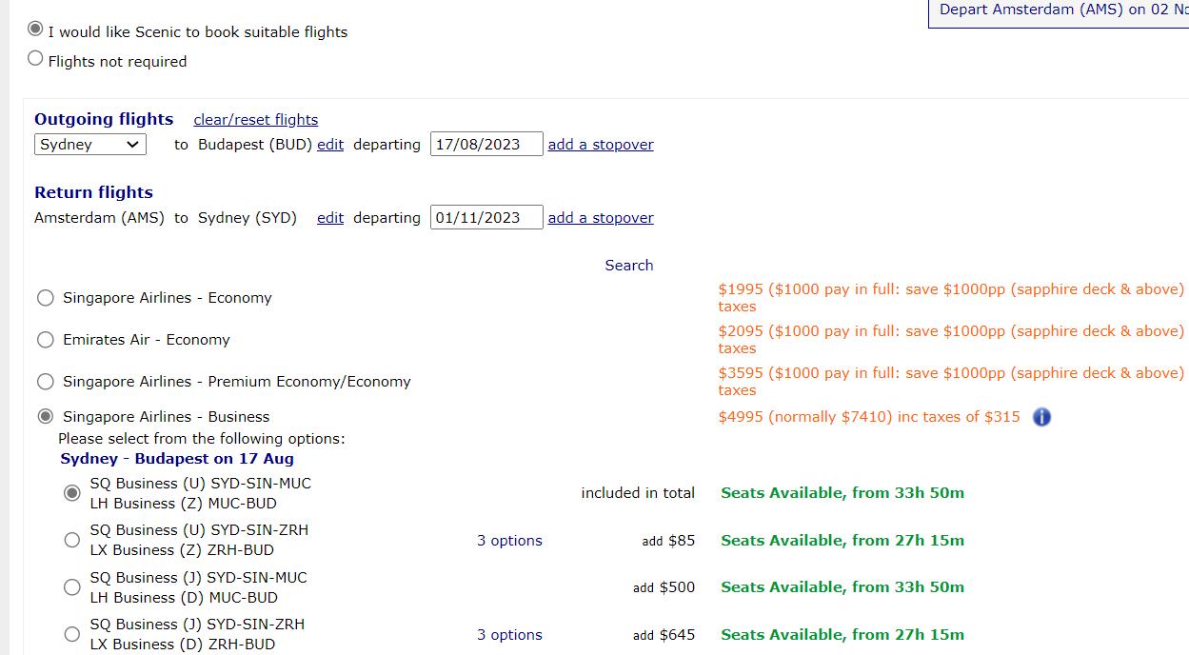Image resolution: width=1189 pixels, height=655 pixels.
Task: Click 'Please select from the following options' text
Action: [202, 439]
